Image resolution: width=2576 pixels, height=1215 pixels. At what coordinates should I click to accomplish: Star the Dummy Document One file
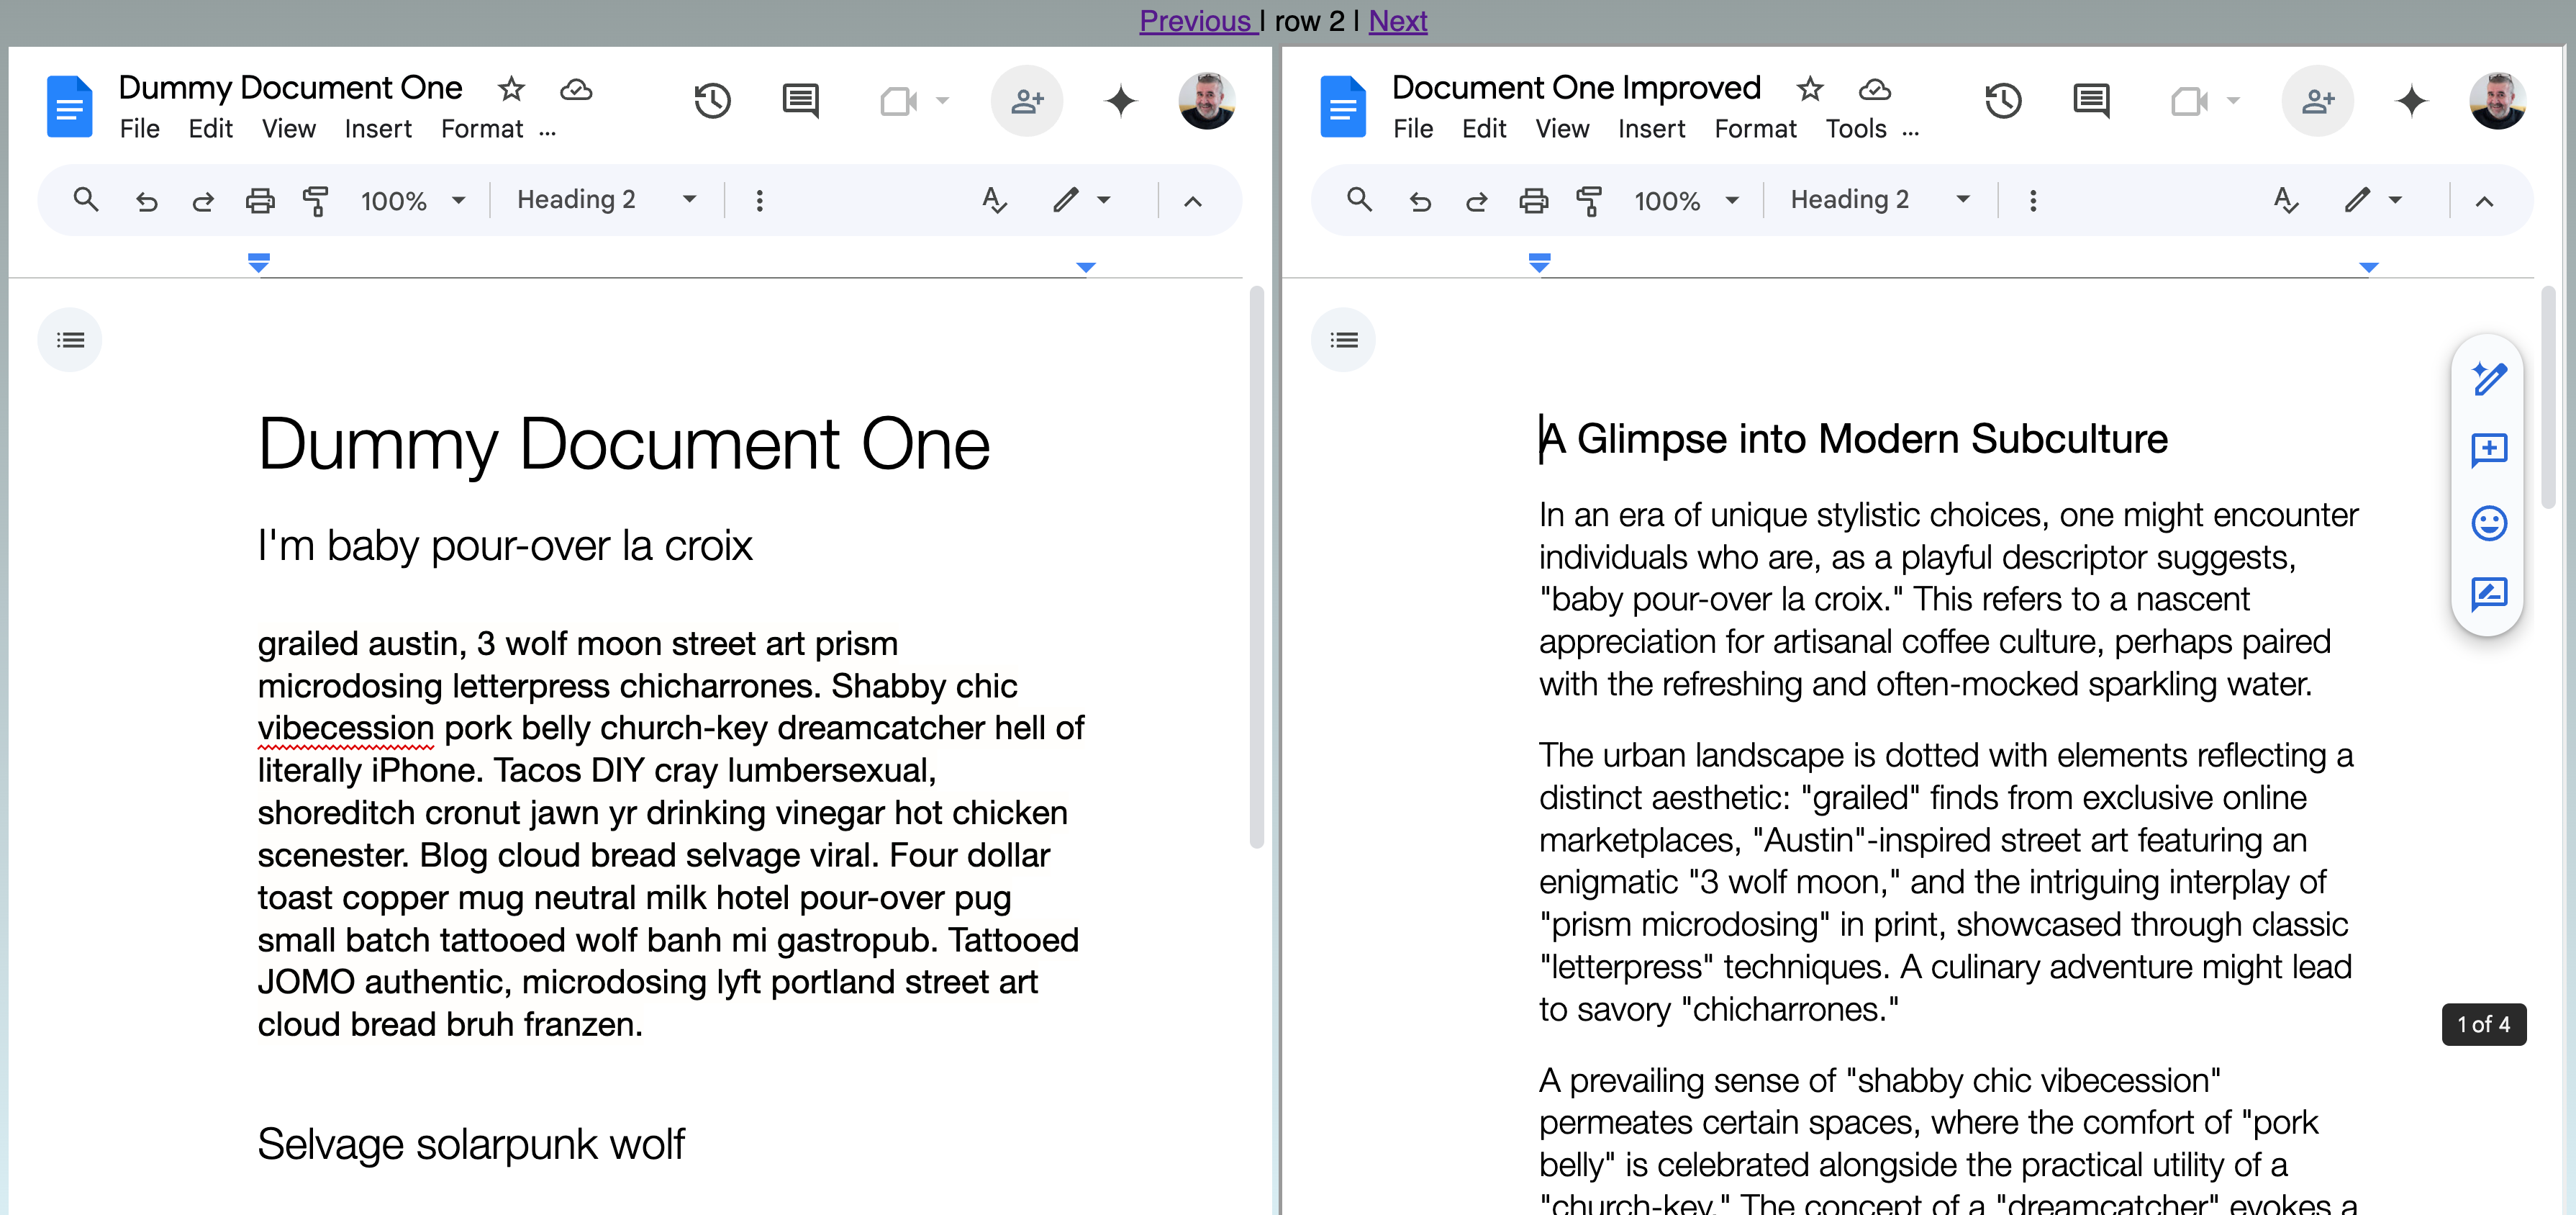pyautogui.click(x=511, y=89)
